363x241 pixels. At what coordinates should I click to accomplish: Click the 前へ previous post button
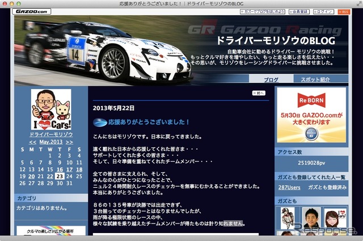(259, 93)
